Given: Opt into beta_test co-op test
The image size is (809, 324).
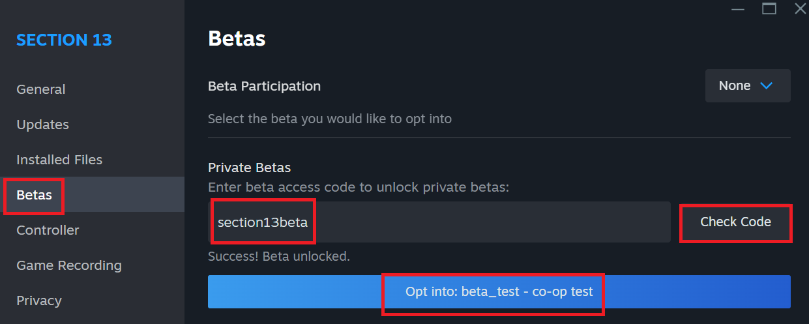Looking at the screenshot, I should [x=499, y=291].
